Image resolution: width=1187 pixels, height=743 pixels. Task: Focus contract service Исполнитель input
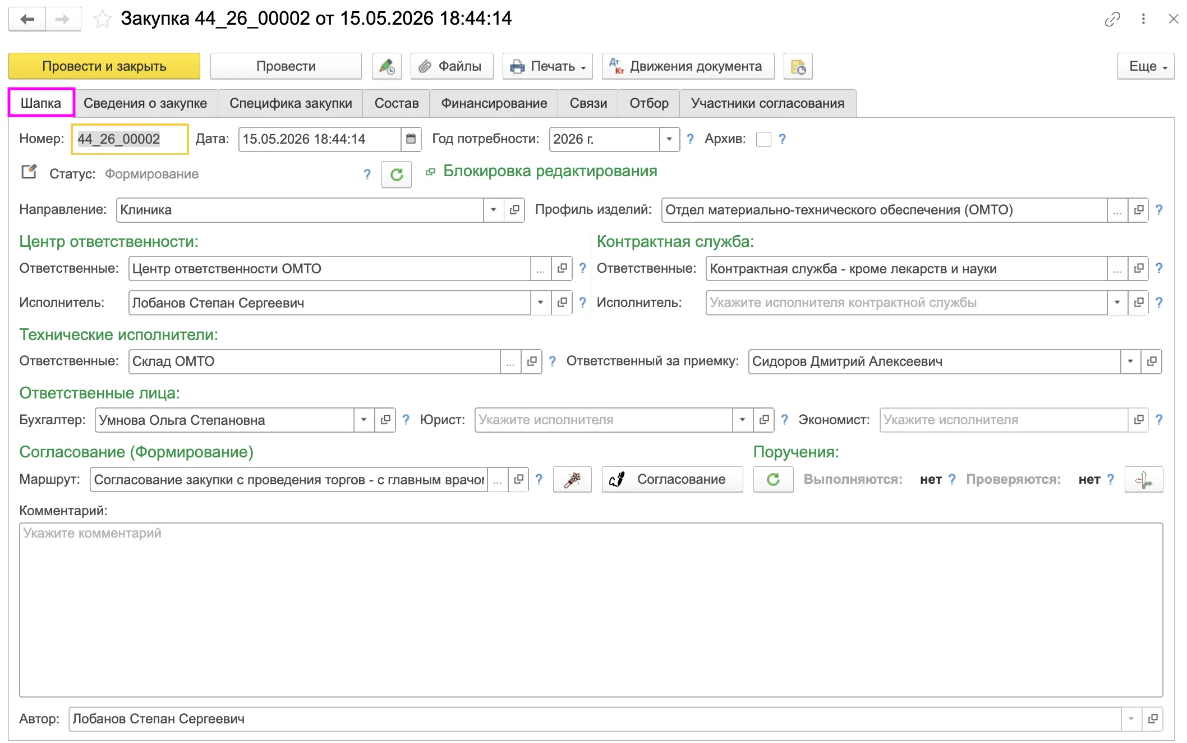pos(906,302)
